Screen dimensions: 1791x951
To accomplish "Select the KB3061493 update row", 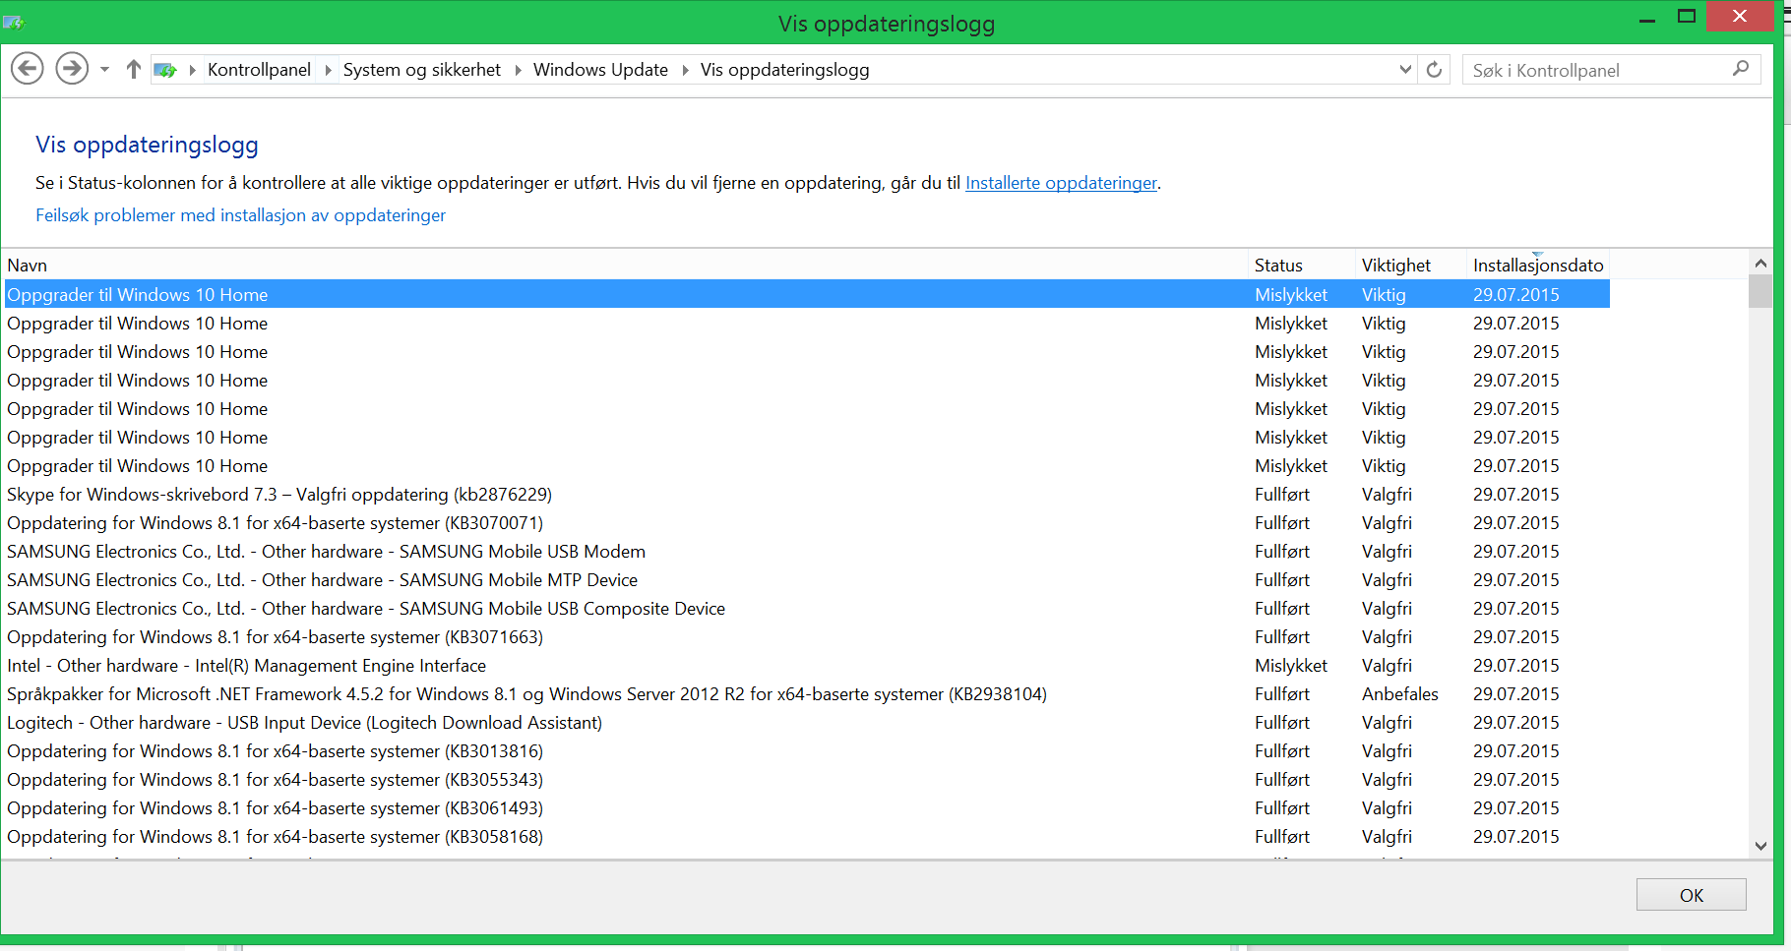I will click(x=807, y=807).
